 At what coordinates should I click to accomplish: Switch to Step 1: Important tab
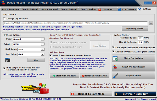pyautogui.click(x=10, y=9)
